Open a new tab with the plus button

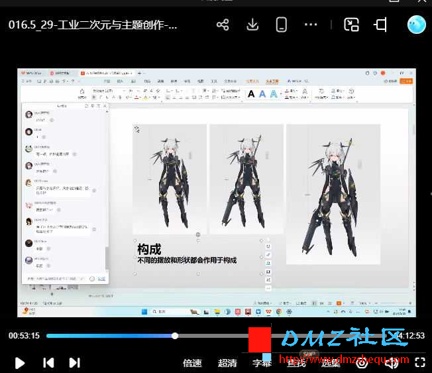[139, 73]
